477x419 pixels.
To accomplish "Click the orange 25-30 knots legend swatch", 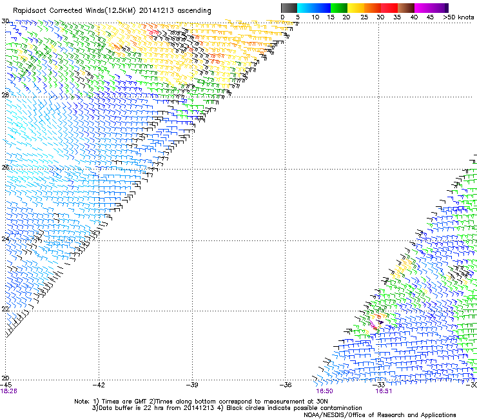I will click(x=373, y=8).
